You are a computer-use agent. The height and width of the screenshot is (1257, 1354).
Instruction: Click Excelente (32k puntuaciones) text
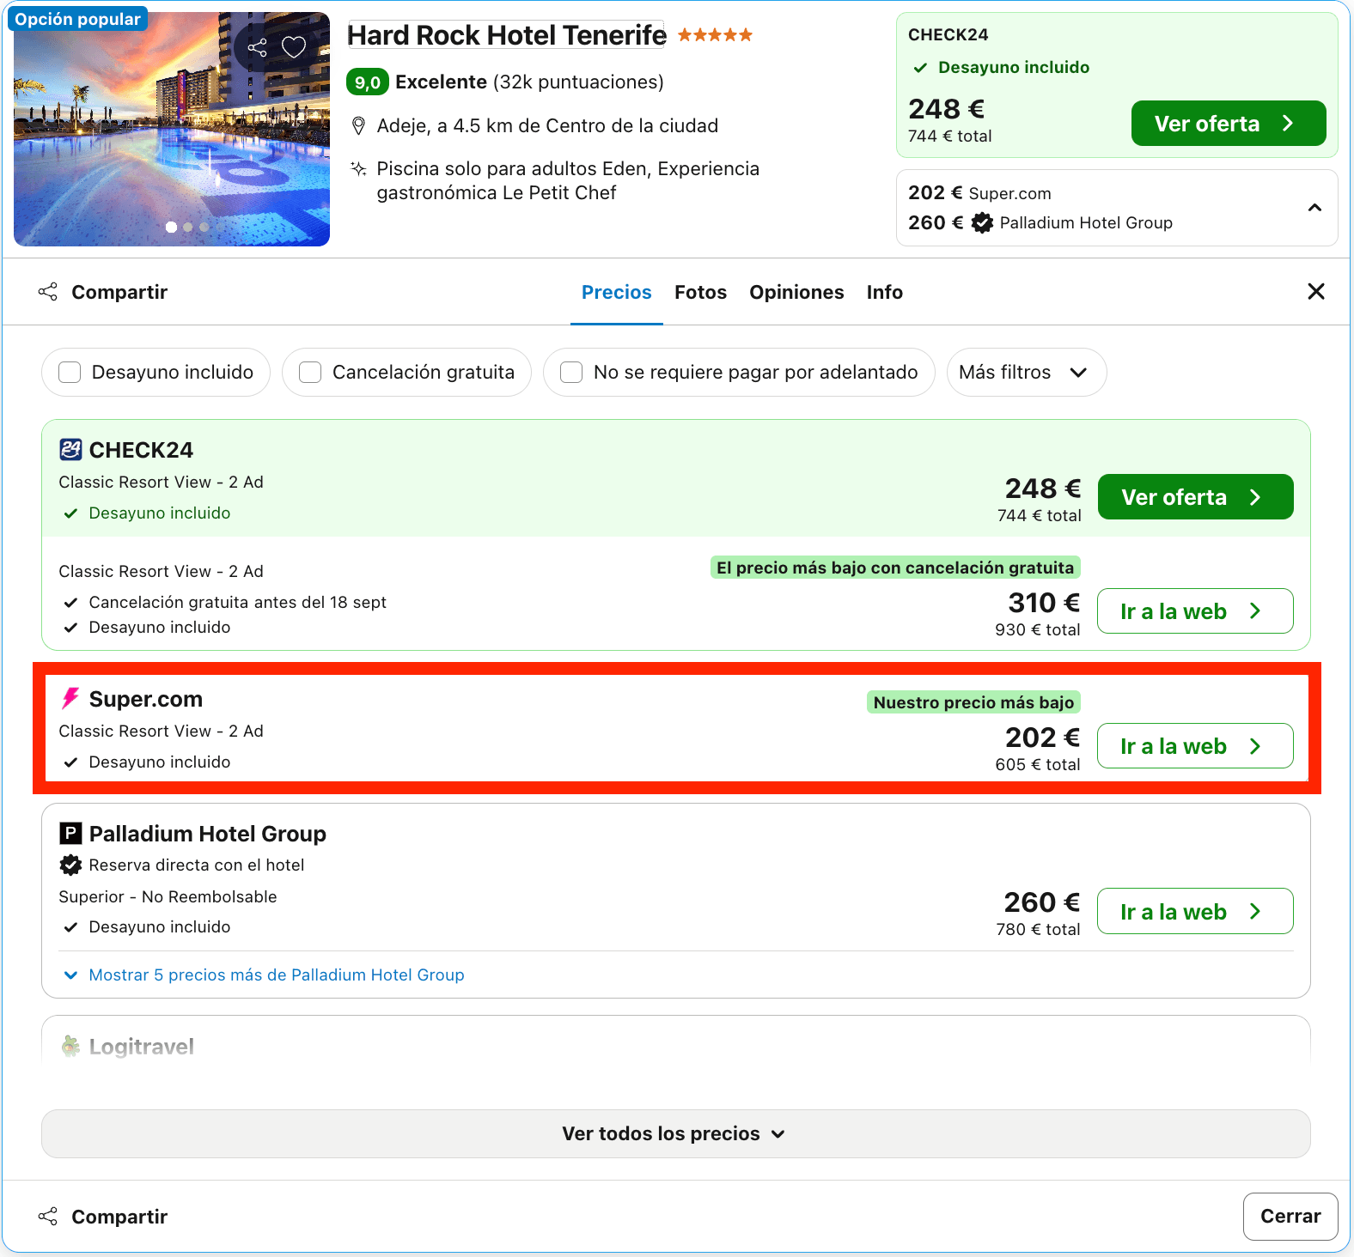[529, 82]
